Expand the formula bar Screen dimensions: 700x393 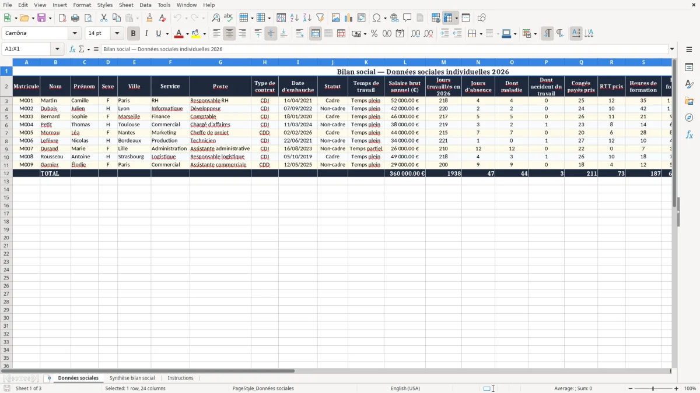(x=672, y=49)
